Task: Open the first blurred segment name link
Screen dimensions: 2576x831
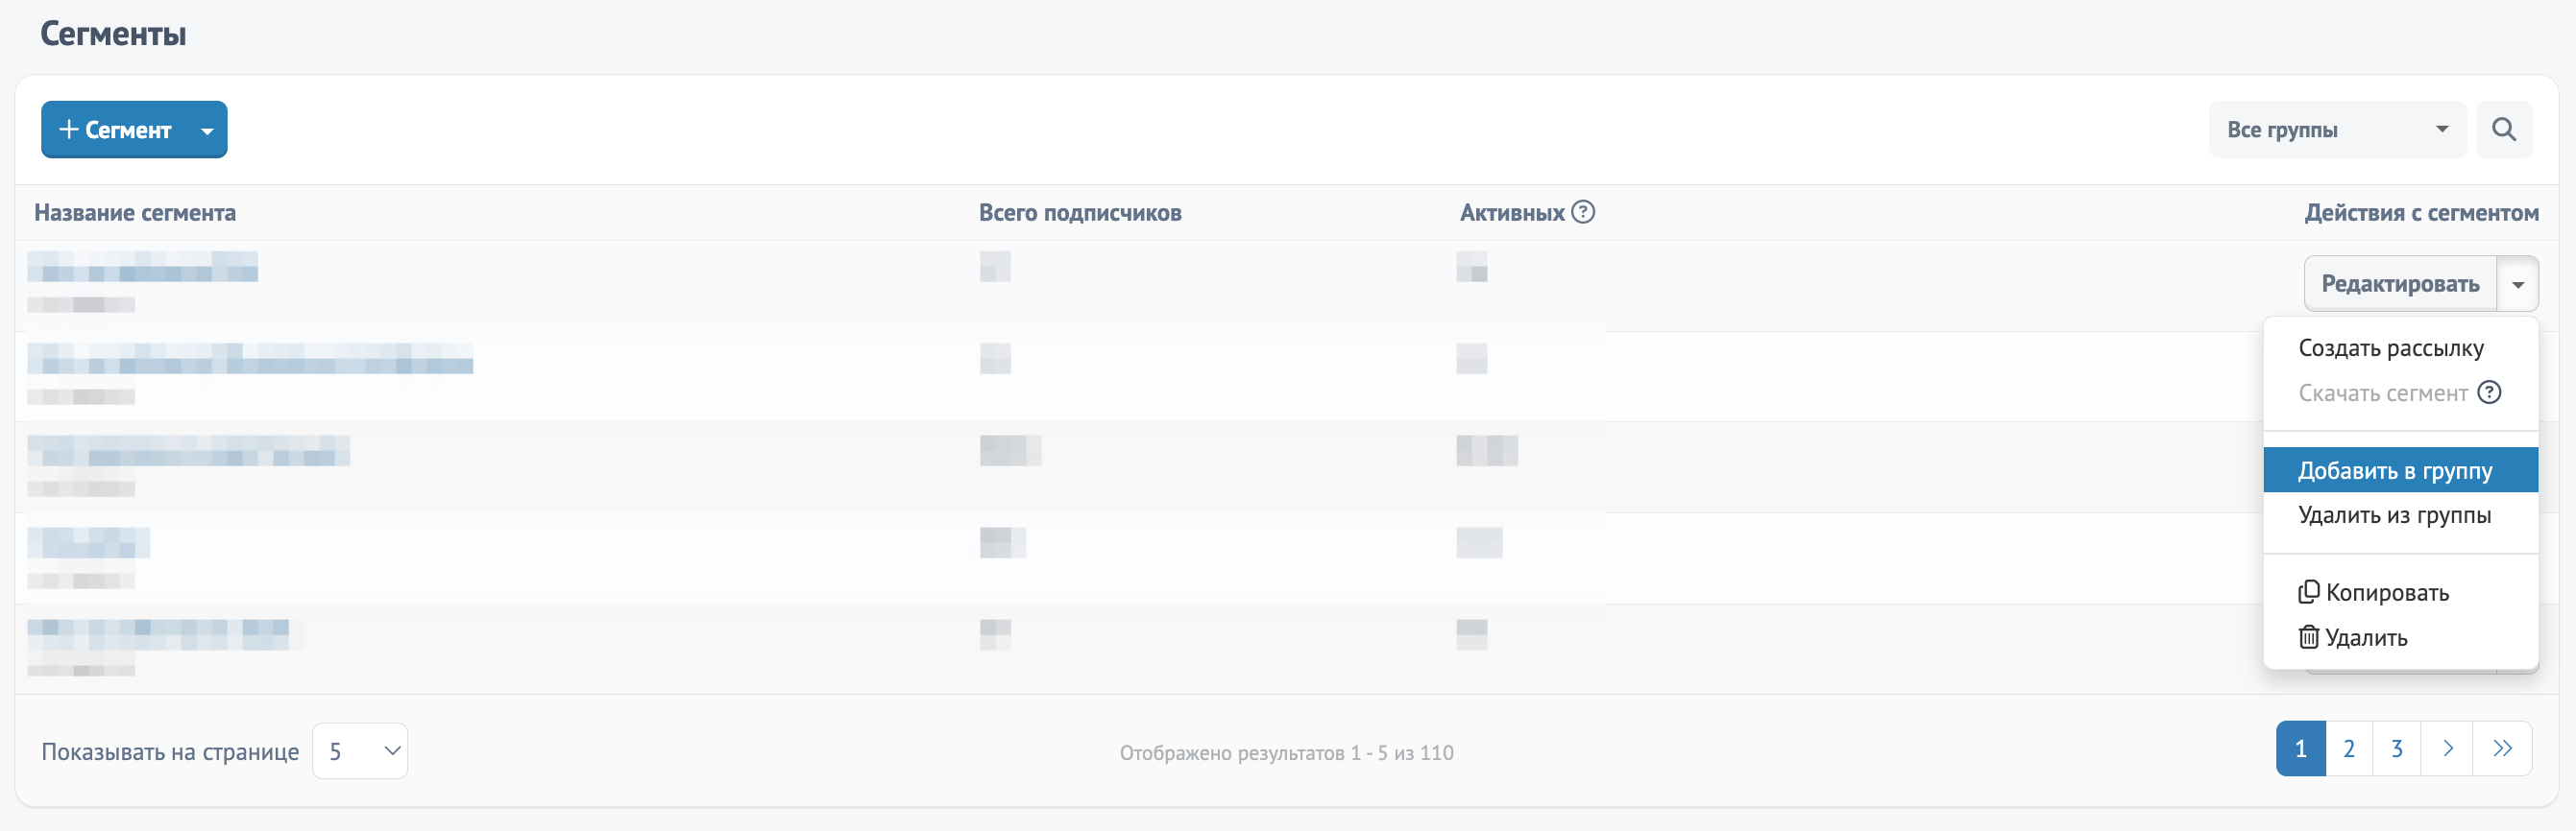Action: pyautogui.click(x=142, y=267)
